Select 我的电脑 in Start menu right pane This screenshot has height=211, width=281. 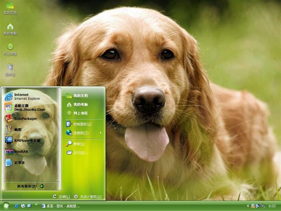click(77, 105)
